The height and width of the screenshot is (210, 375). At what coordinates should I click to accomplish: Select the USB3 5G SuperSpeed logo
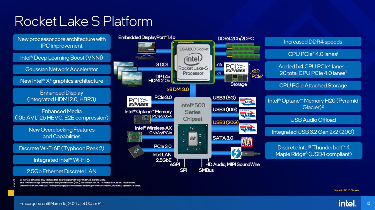[x=248, y=102]
